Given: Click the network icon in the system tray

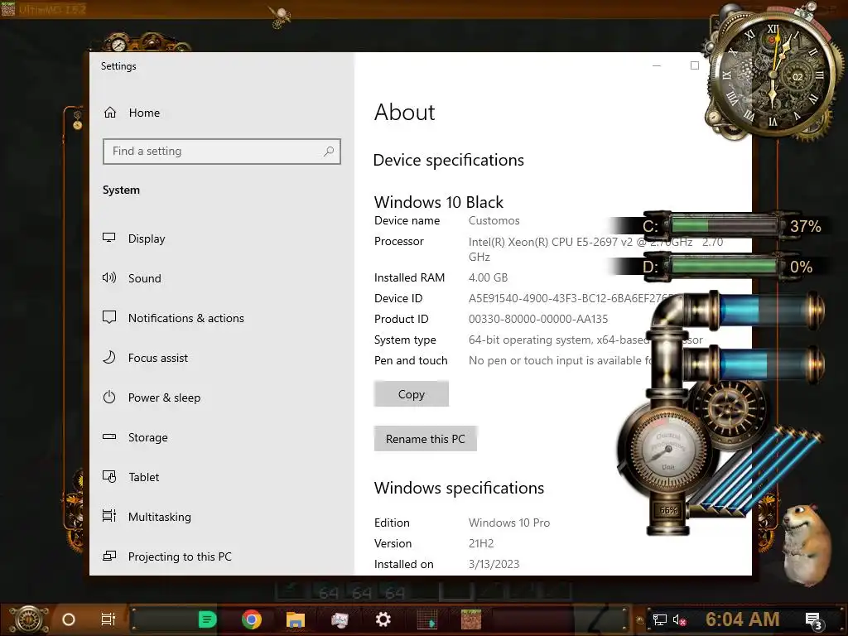Looking at the screenshot, I should pos(659,619).
